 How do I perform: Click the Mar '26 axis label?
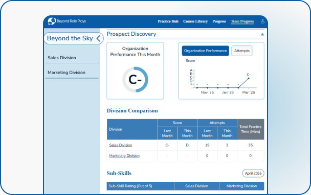249,92
